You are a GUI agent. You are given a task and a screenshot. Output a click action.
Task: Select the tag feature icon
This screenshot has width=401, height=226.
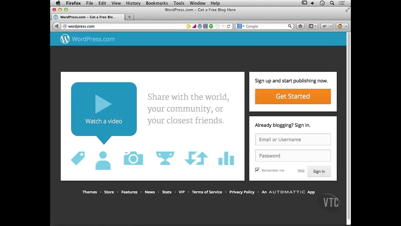[78, 158]
